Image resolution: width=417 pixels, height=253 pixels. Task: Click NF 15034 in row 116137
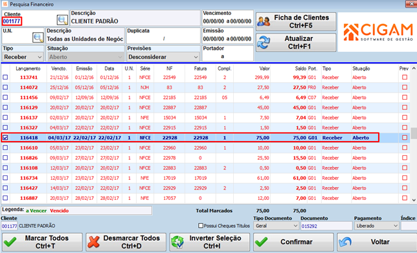coord(170,118)
